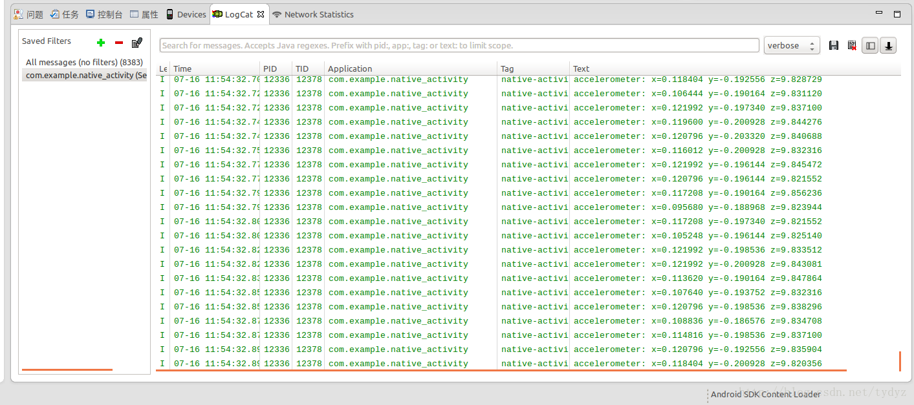Select All messages (no filters) filter

84,62
